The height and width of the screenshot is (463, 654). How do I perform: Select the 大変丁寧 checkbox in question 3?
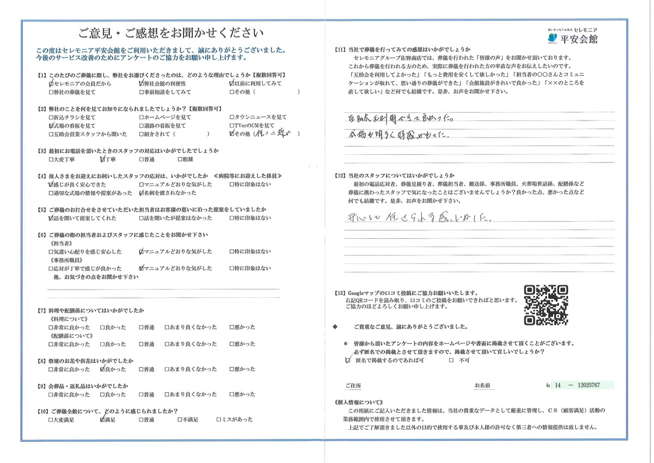pyautogui.click(x=52, y=160)
